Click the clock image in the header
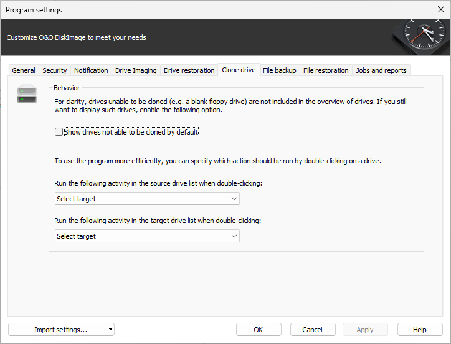Screen dimensions: 451x344 pyautogui.click(x=421, y=37)
